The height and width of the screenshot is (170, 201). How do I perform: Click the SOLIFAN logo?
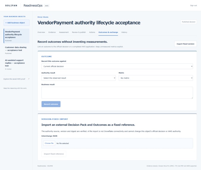pos(11,6)
